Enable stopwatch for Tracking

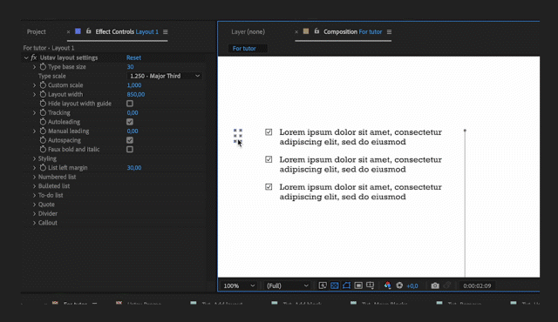click(43, 112)
